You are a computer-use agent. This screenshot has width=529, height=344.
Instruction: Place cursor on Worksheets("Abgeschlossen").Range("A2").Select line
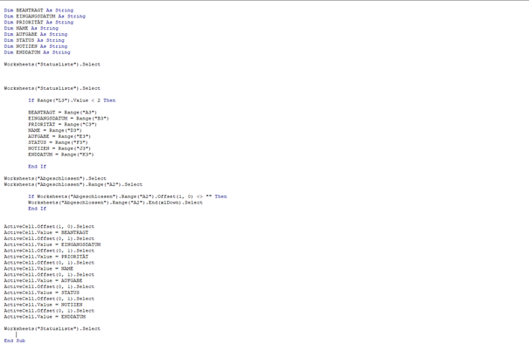73,184
